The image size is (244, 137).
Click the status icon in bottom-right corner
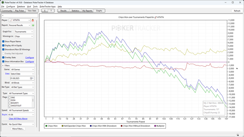click(x=238, y=135)
